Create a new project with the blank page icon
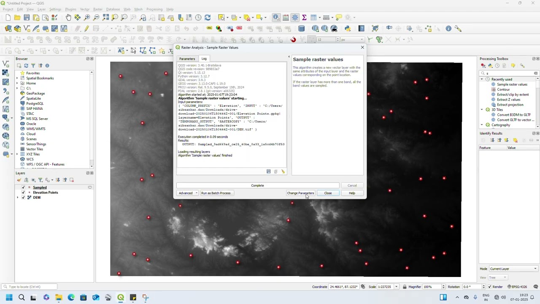540x304 pixels. [x=8, y=17]
